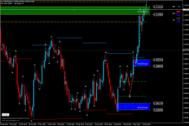Pick the red swatch above WK

tap(178, 11)
